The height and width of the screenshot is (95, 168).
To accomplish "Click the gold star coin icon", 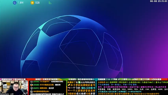I will click(32, 3).
